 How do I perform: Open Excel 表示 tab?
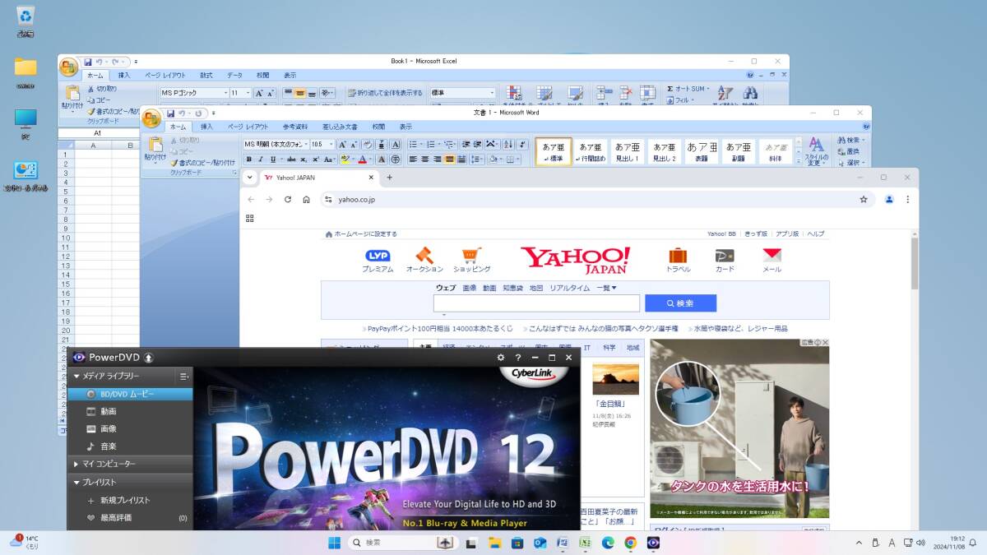pos(290,75)
